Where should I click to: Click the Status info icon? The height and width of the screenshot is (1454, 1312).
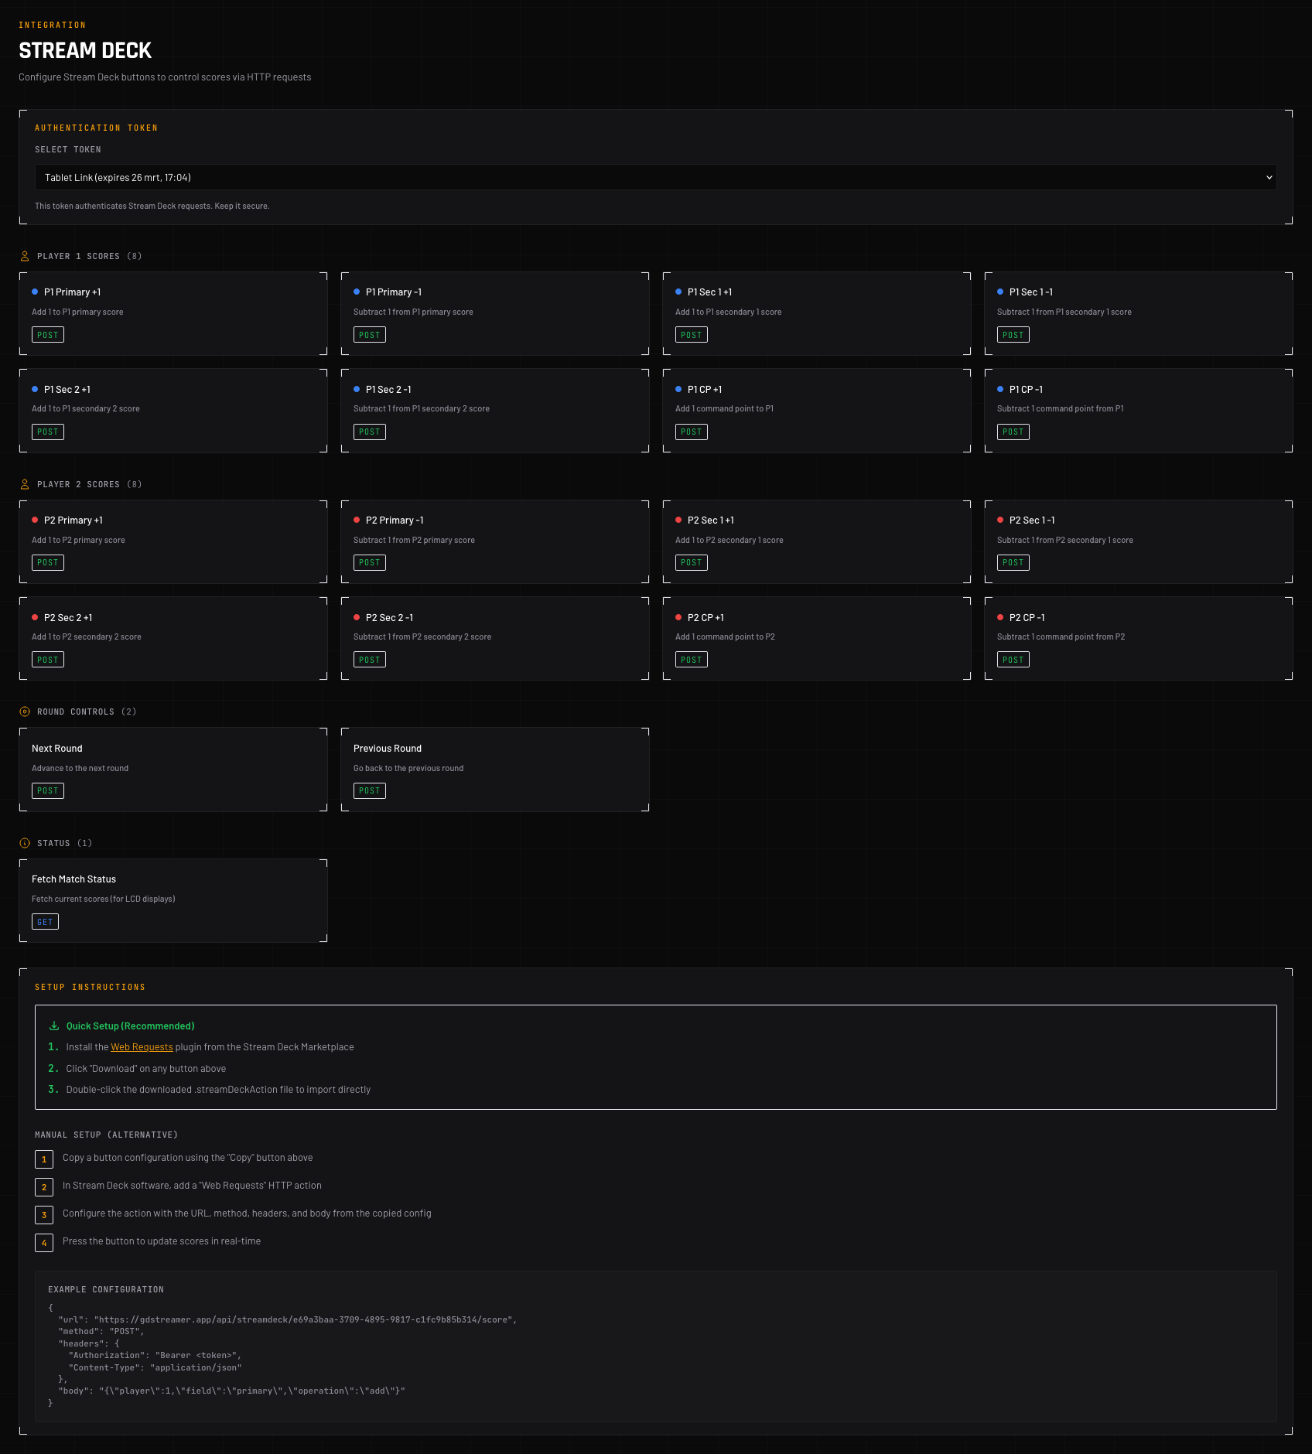point(25,843)
